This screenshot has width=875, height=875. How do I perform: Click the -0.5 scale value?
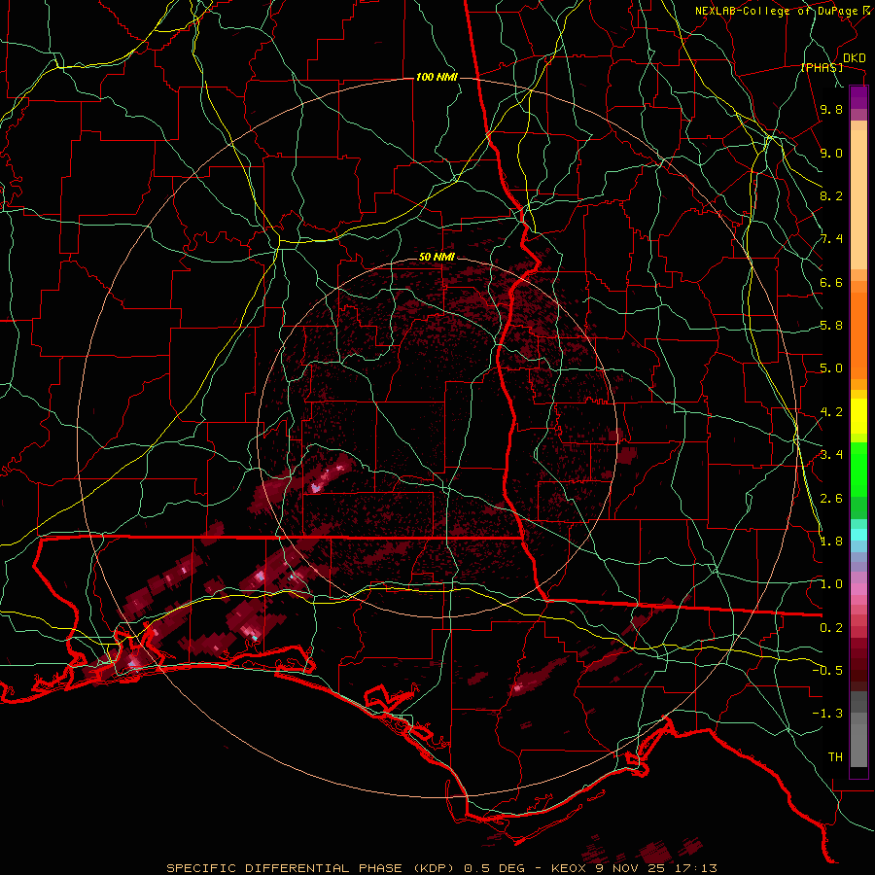pyautogui.click(x=827, y=671)
